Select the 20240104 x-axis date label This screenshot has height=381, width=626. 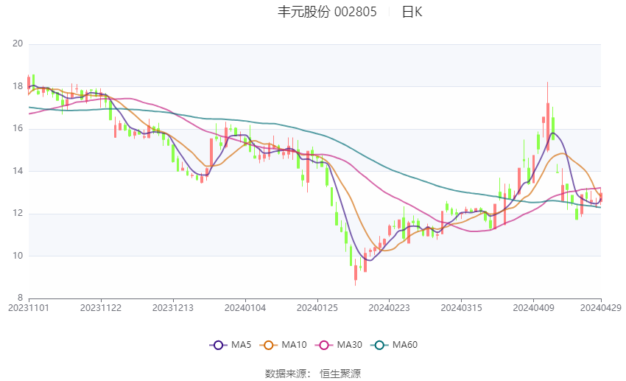tap(245, 308)
